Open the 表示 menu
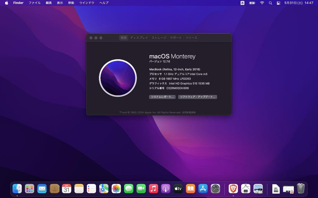The height and width of the screenshot is (198, 318). pyautogui.click(x=60, y=3)
